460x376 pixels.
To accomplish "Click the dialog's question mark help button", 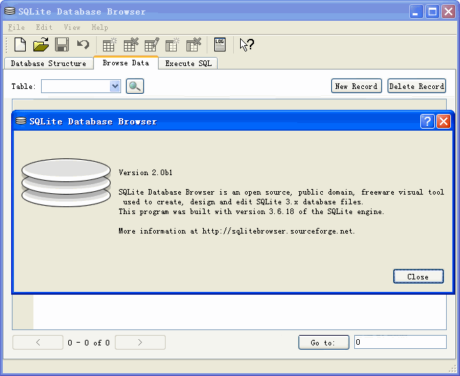I will [x=428, y=122].
